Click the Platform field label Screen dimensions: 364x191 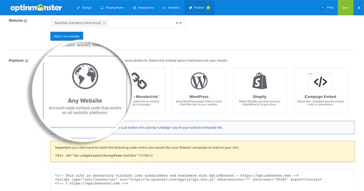pyautogui.click(x=16, y=61)
